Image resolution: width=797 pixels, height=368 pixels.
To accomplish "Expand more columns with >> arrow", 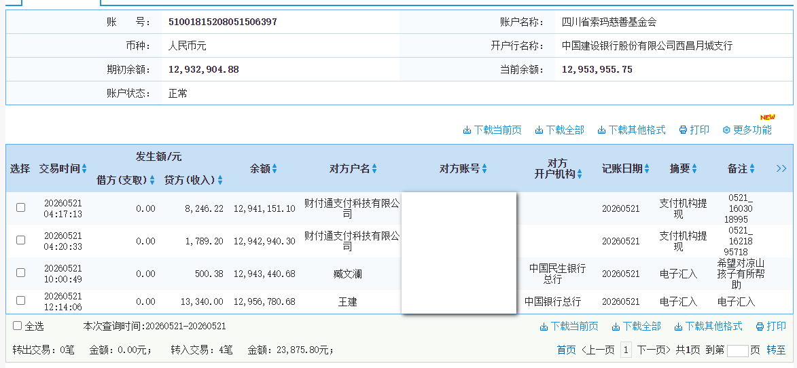I will pyautogui.click(x=781, y=168).
